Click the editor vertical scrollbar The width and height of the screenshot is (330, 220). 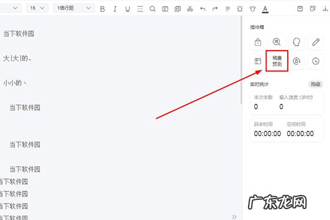click(241, 60)
